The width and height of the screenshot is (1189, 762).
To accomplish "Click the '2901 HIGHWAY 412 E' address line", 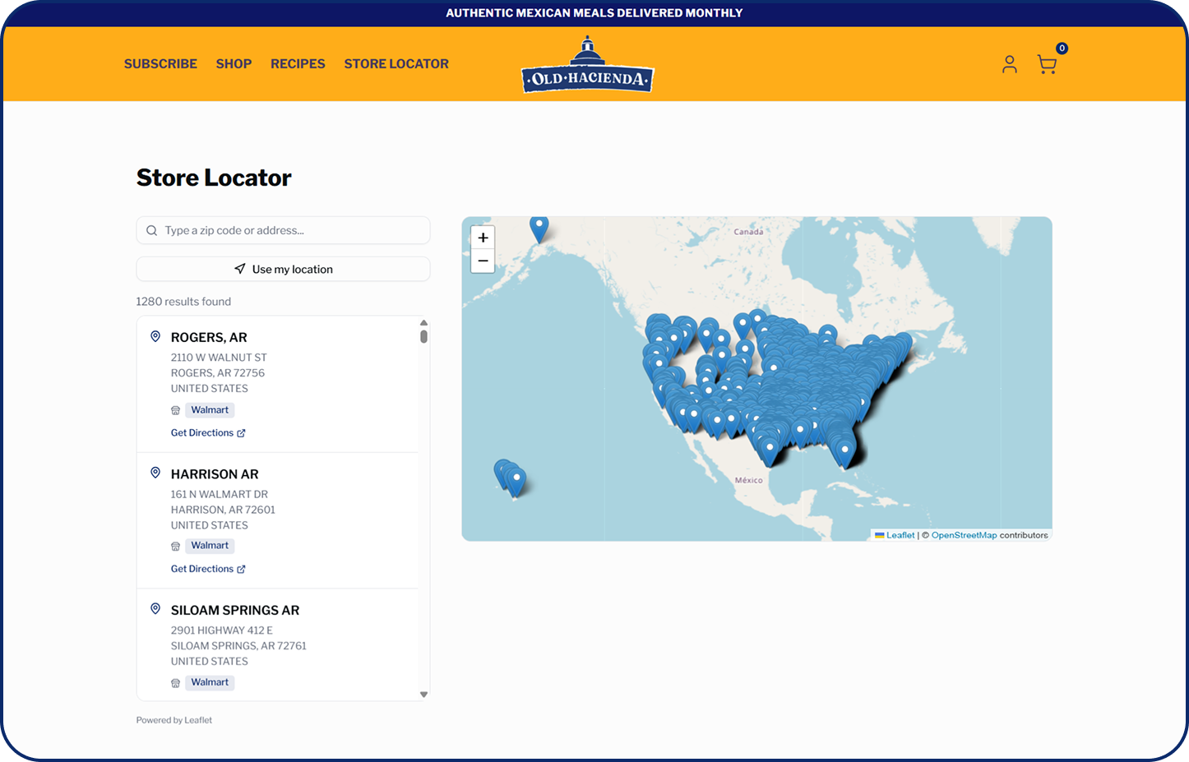I will [222, 630].
